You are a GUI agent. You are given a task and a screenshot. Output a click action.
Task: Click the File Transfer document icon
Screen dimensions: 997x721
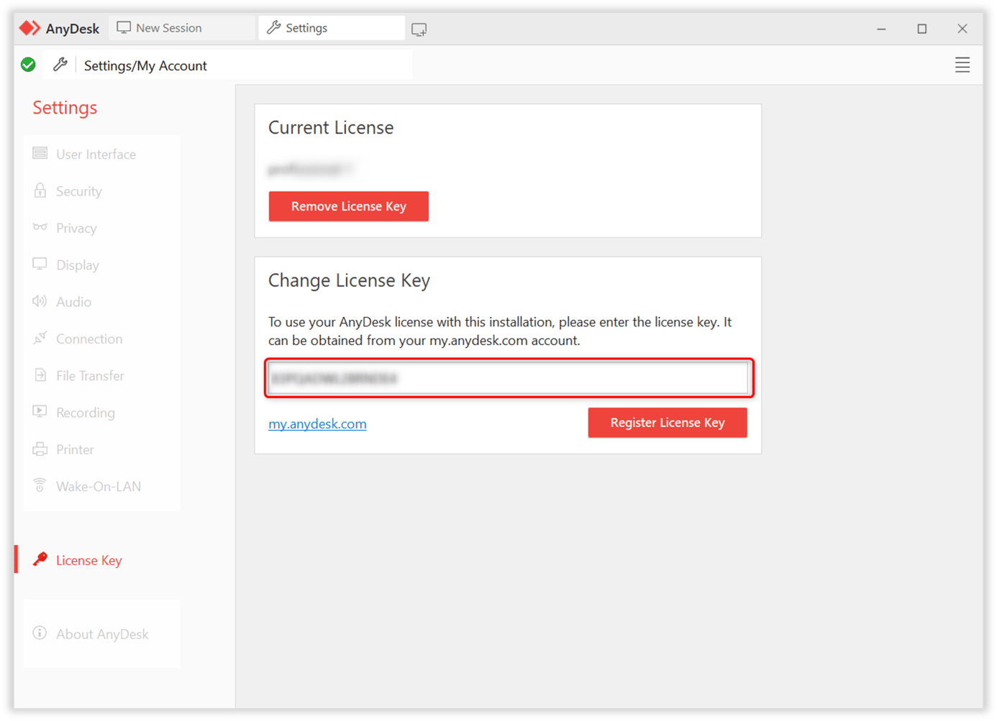pyautogui.click(x=40, y=375)
